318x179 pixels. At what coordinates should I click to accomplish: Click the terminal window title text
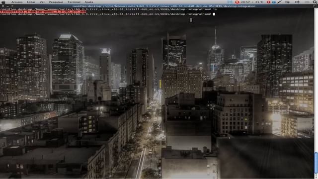pos(164,6)
